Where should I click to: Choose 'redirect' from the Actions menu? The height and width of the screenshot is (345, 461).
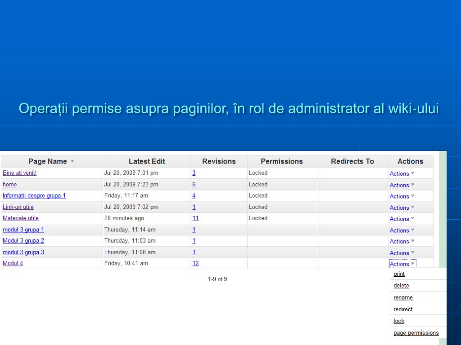[403, 310]
